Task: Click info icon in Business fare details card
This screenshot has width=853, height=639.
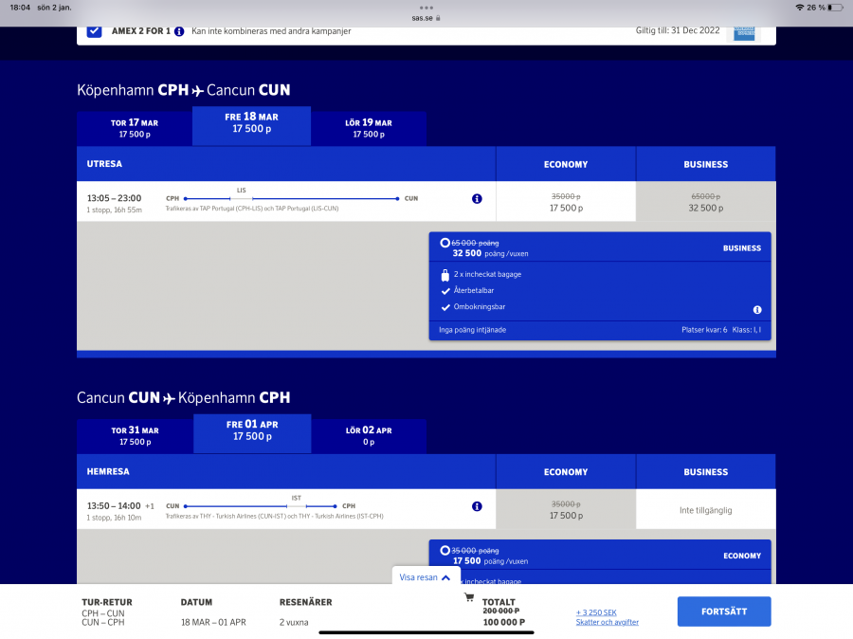Action: 757,310
